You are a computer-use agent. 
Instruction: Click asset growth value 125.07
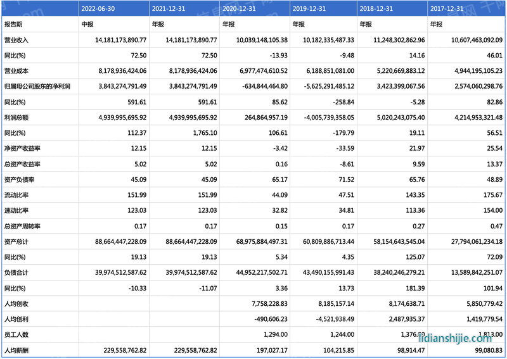coord(416,257)
